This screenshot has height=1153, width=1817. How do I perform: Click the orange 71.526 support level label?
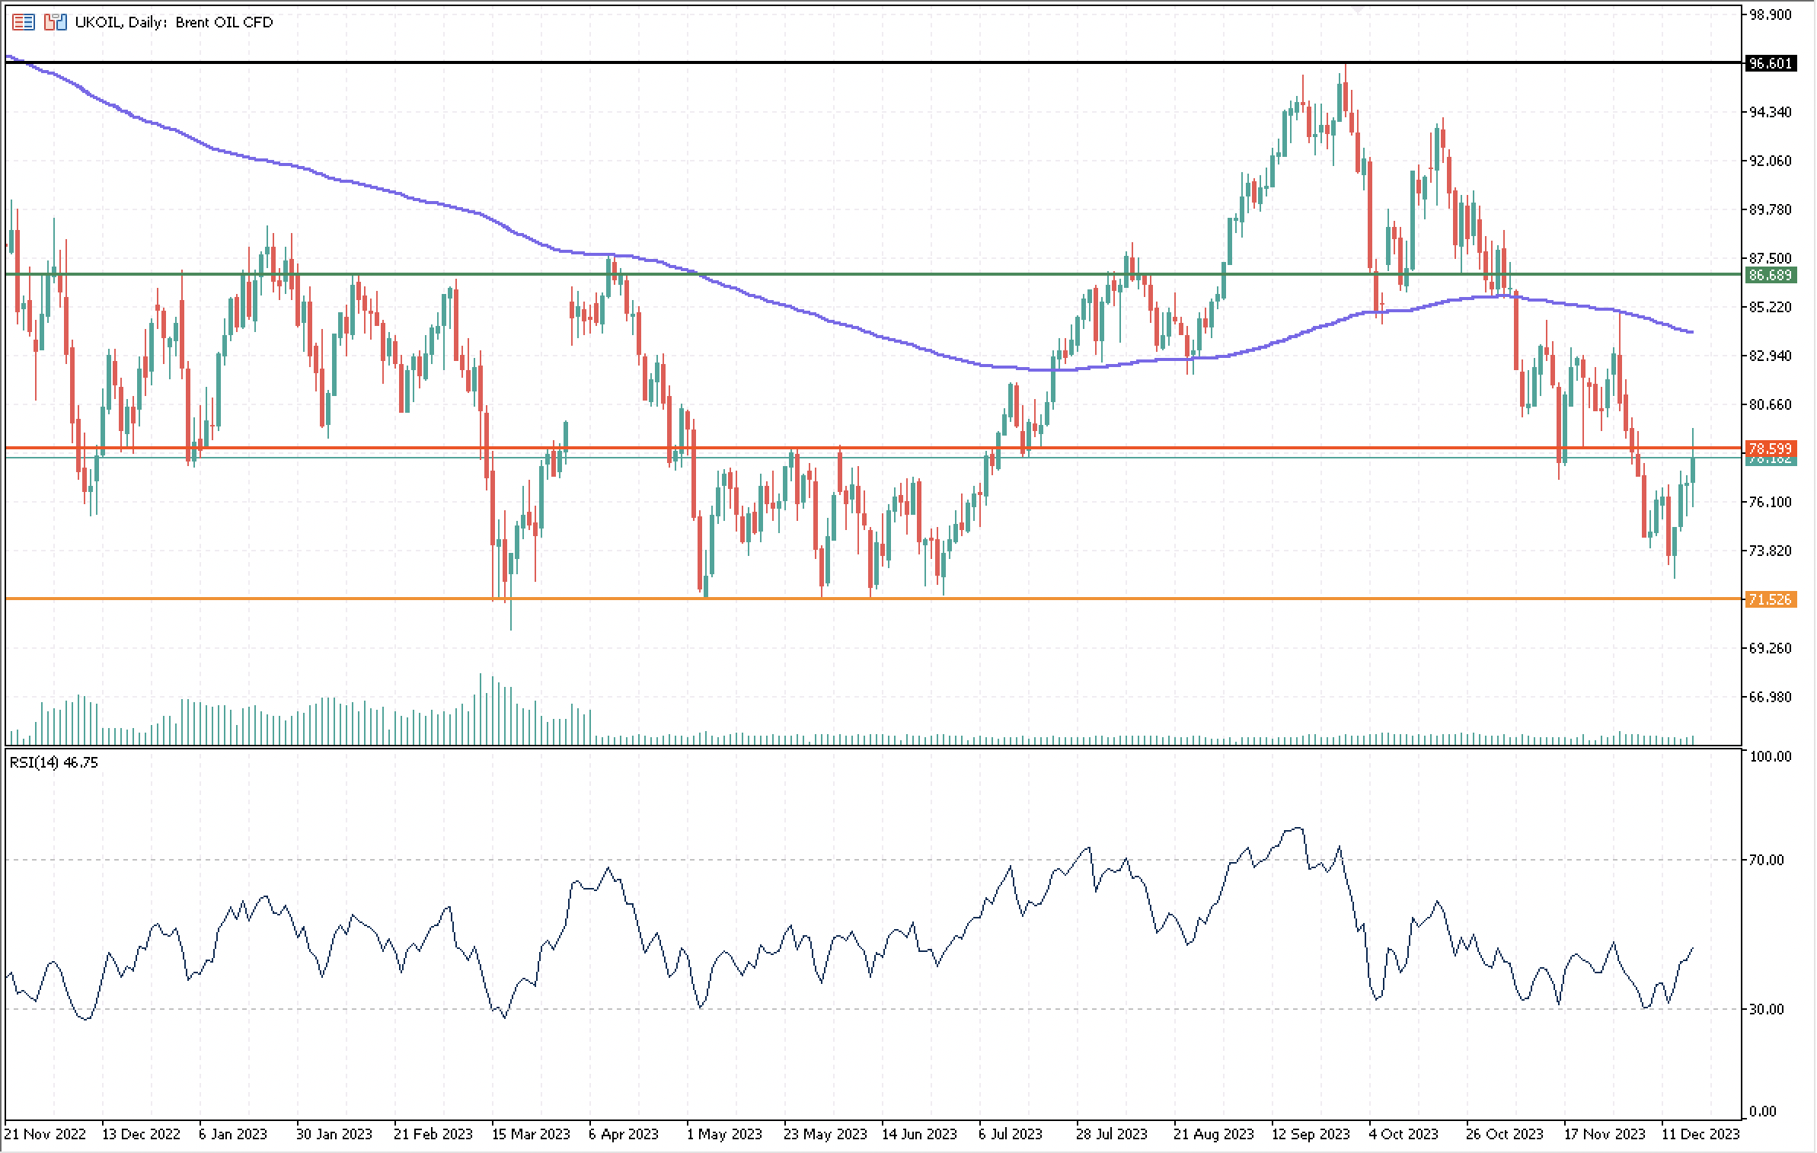click(1770, 600)
